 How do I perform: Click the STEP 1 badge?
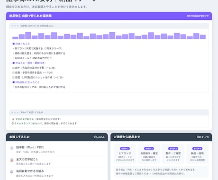125,149
